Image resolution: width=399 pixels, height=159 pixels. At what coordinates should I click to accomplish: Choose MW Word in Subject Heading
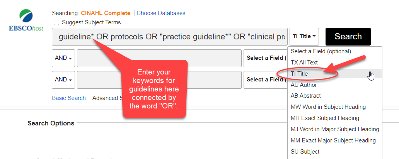pyautogui.click(x=328, y=107)
